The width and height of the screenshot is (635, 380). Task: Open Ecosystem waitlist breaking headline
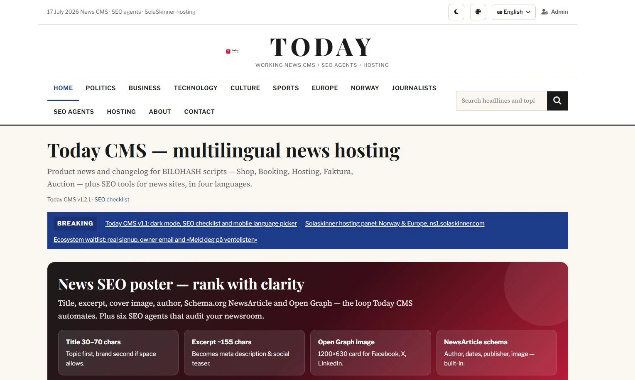[155, 240]
